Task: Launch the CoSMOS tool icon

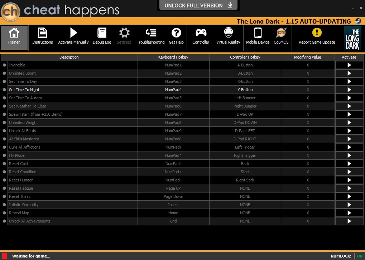Action: [281, 33]
